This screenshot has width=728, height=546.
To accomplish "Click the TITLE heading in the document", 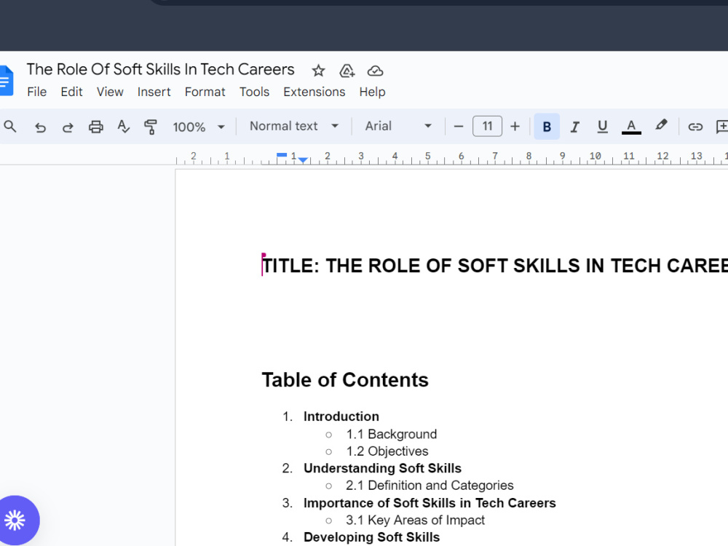I will pos(495,266).
